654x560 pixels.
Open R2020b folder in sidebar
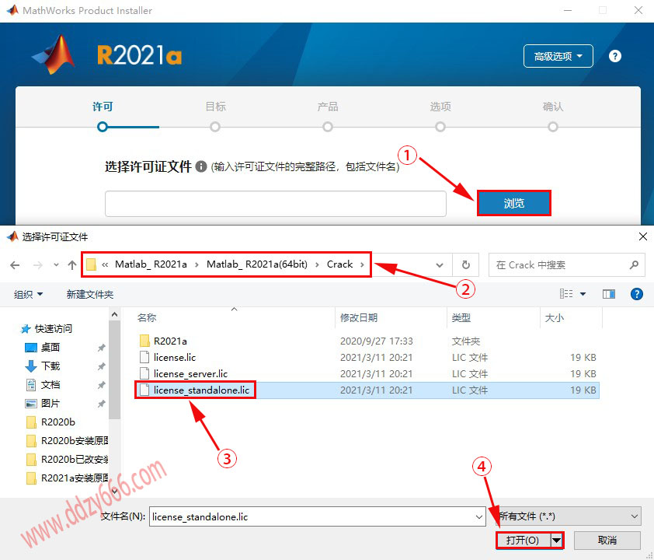tap(58, 422)
